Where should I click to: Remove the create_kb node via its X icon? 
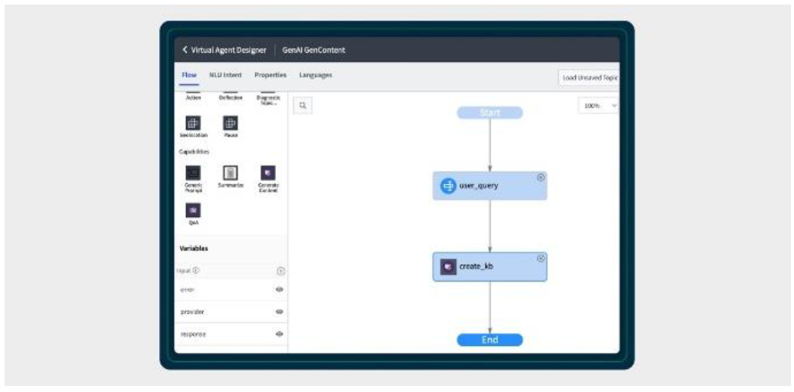541,258
